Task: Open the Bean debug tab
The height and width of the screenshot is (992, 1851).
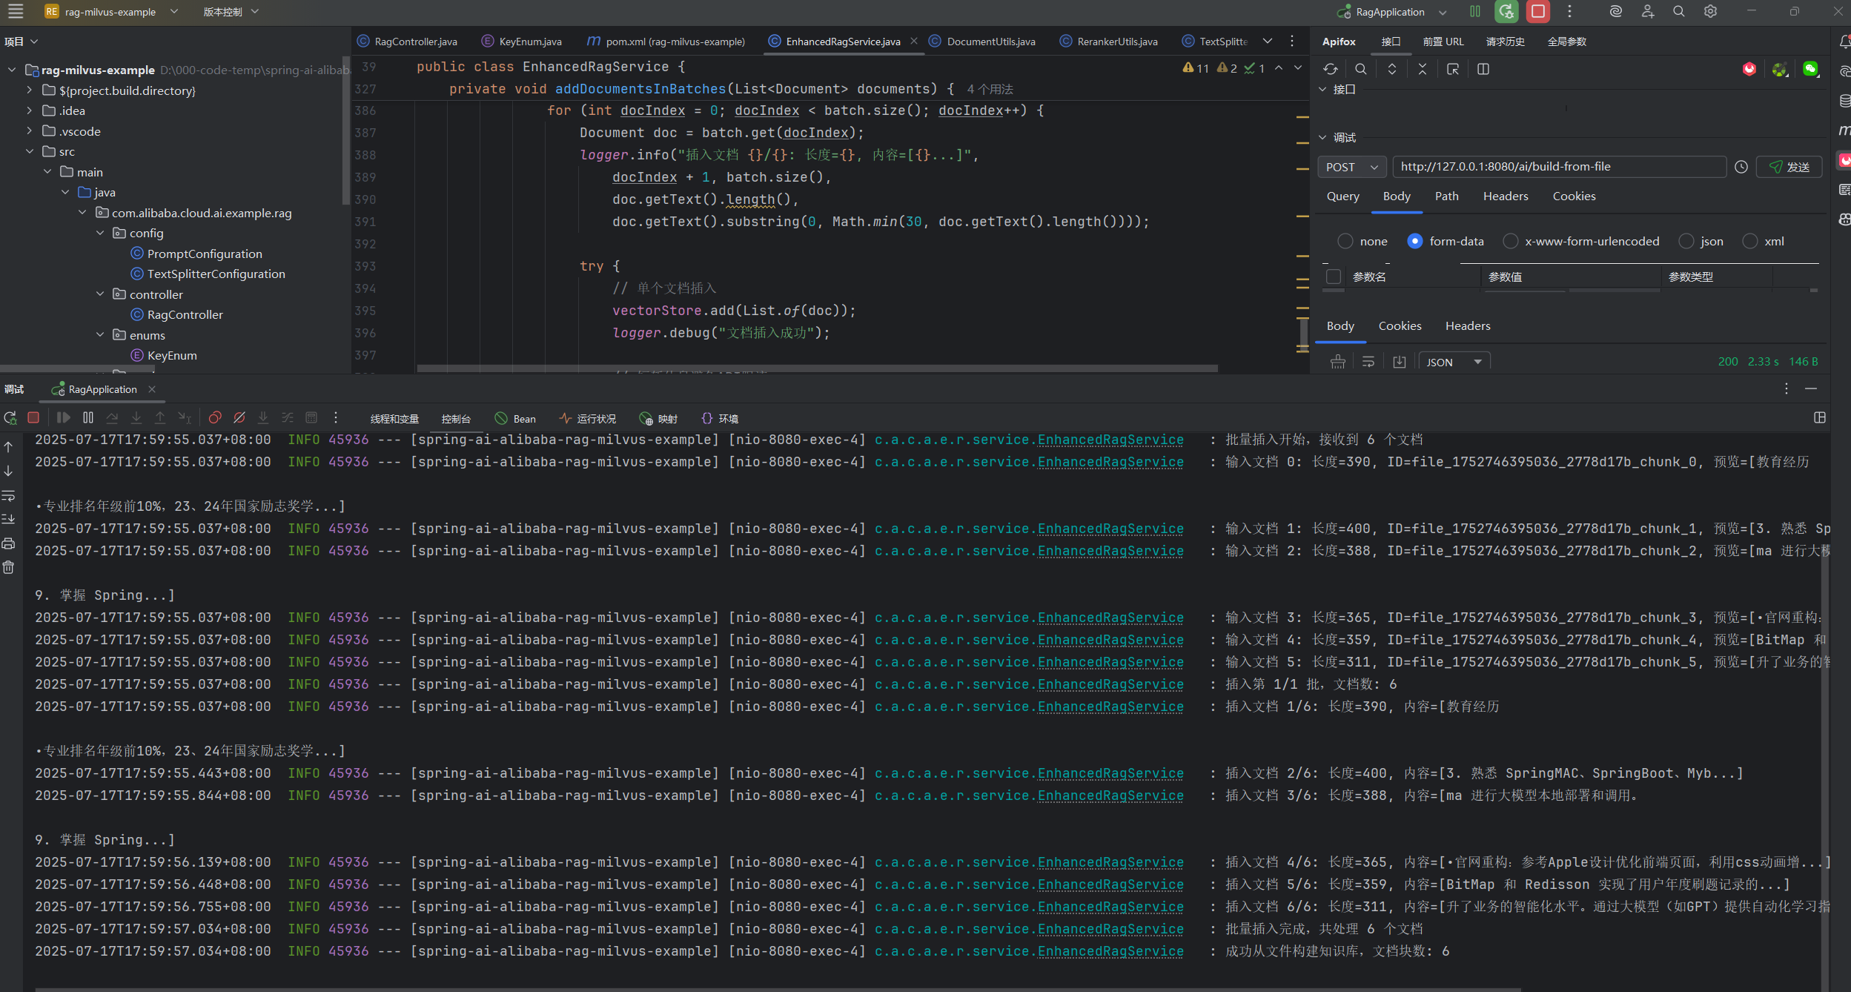Action: click(515, 419)
